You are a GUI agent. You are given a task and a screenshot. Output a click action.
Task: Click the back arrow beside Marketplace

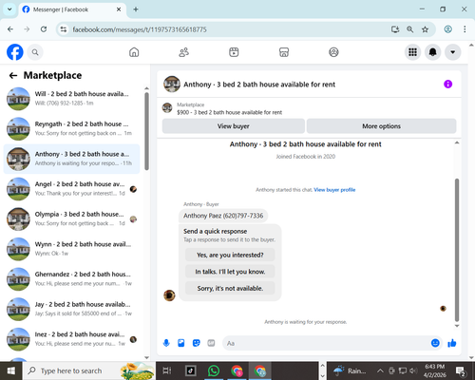pyautogui.click(x=13, y=75)
